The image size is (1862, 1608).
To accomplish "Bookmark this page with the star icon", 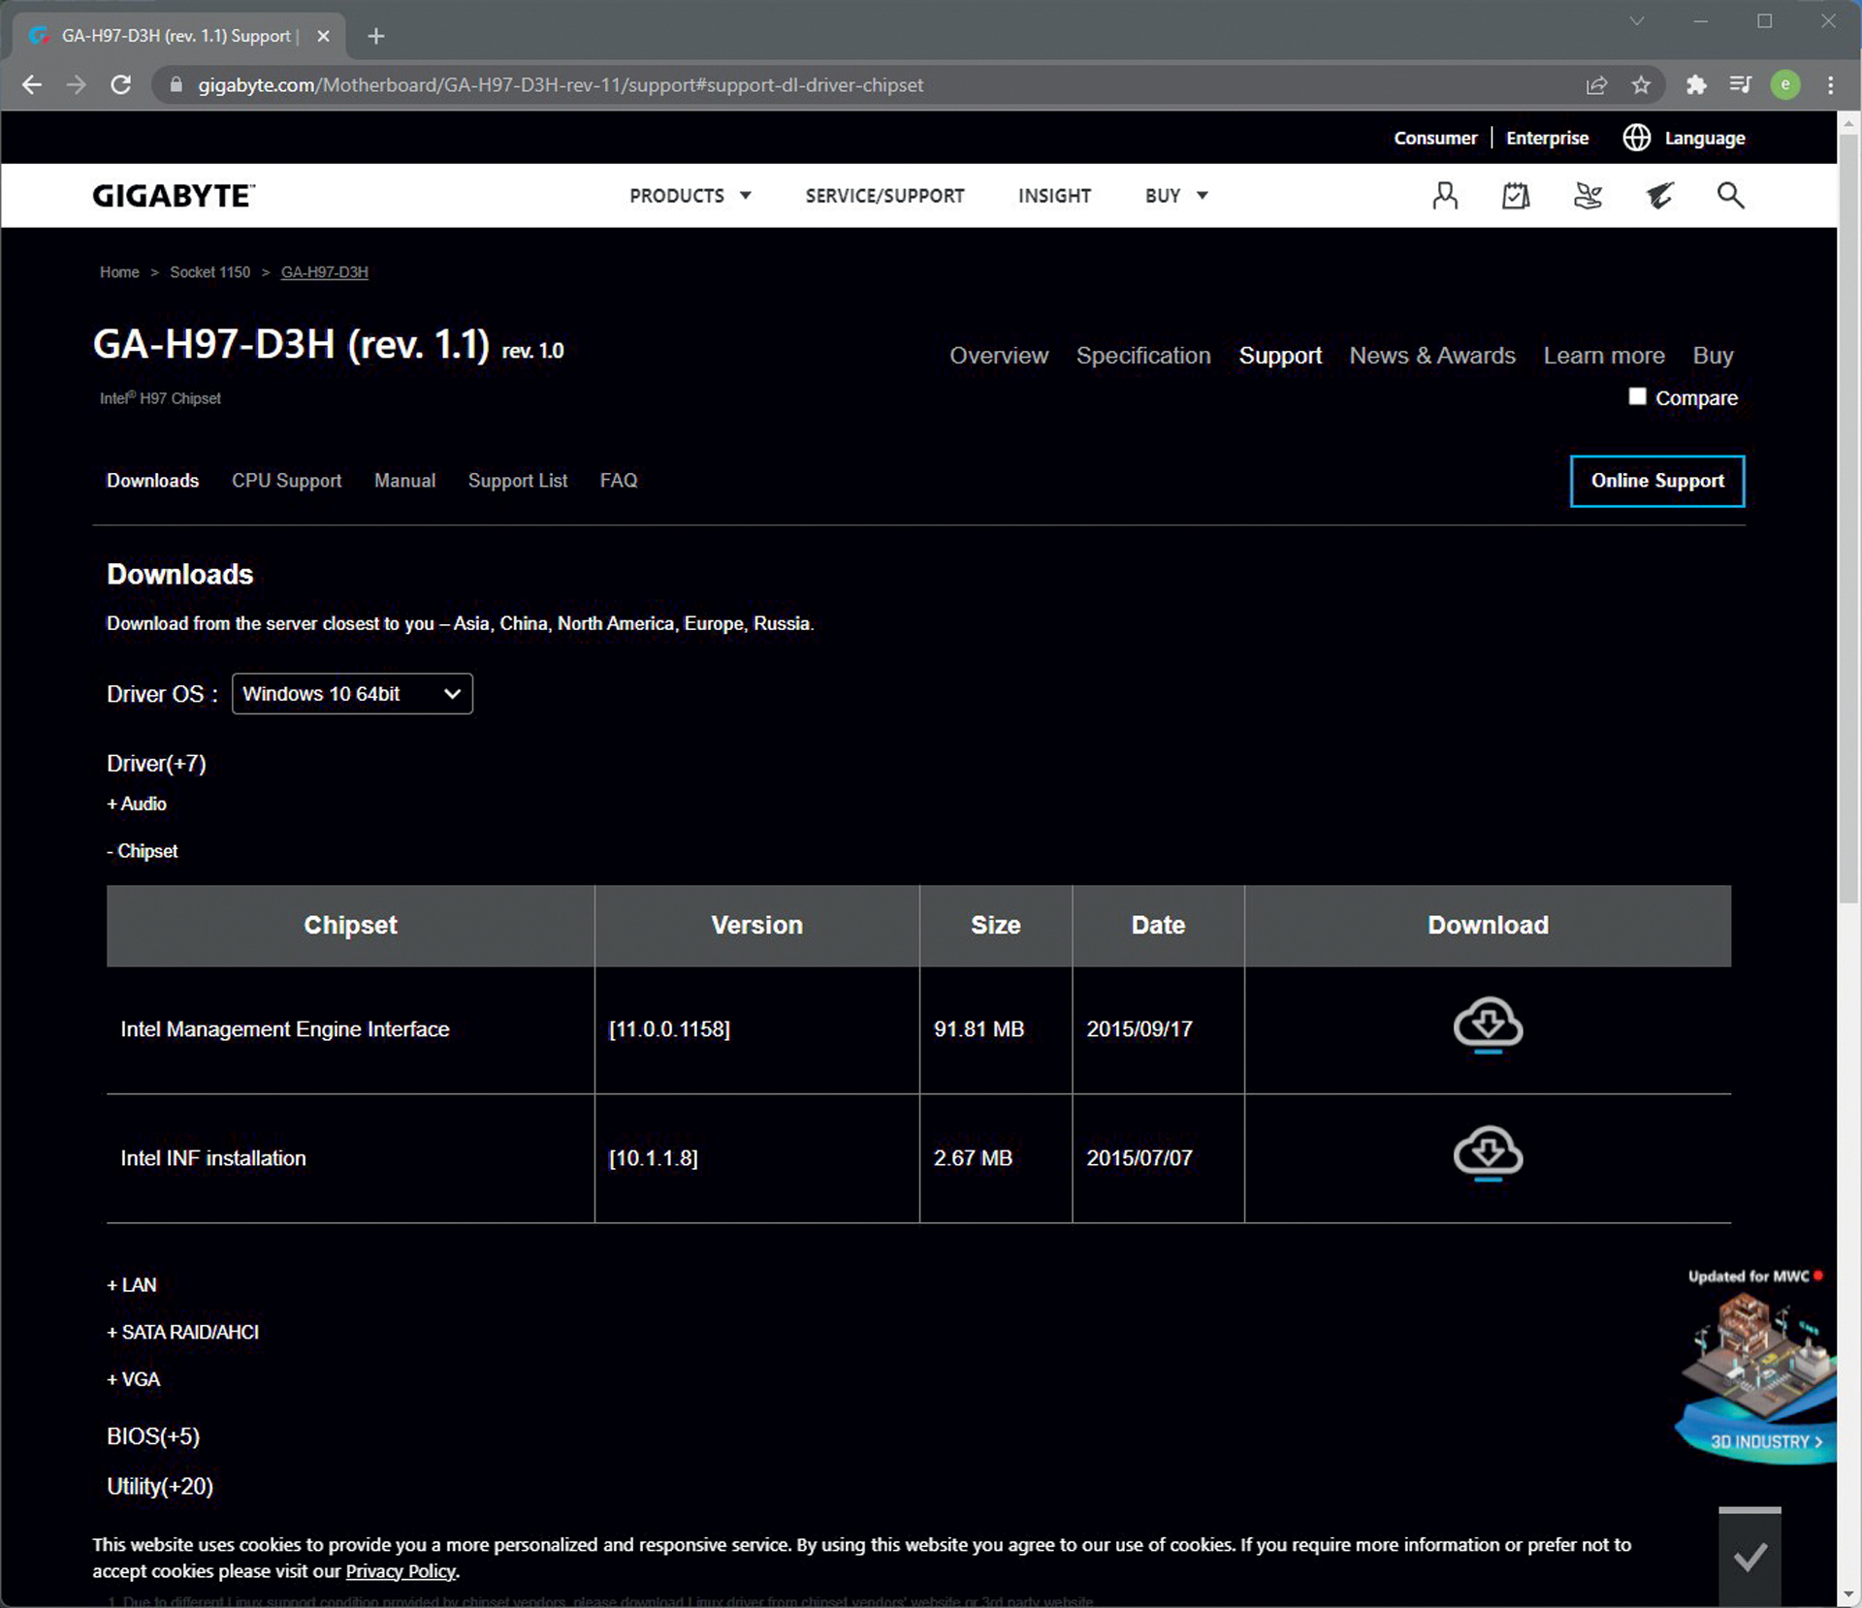I will coord(1641,85).
